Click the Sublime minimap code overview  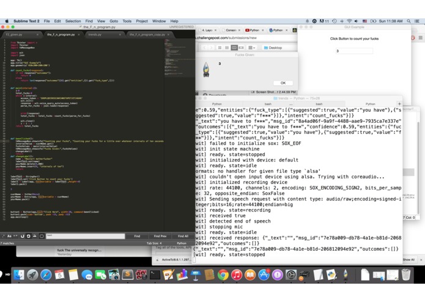click(x=179, y=57)
